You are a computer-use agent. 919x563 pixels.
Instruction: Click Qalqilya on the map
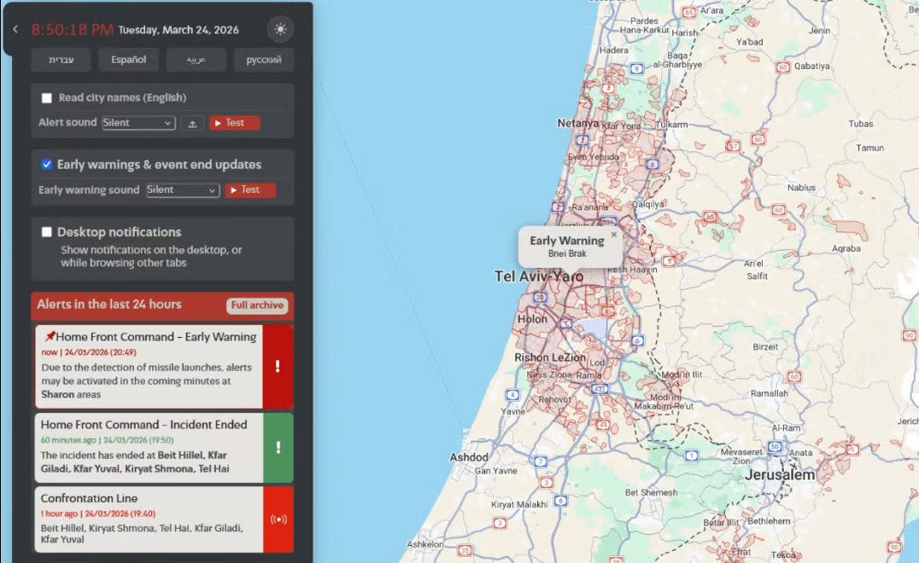click(648, 204)
